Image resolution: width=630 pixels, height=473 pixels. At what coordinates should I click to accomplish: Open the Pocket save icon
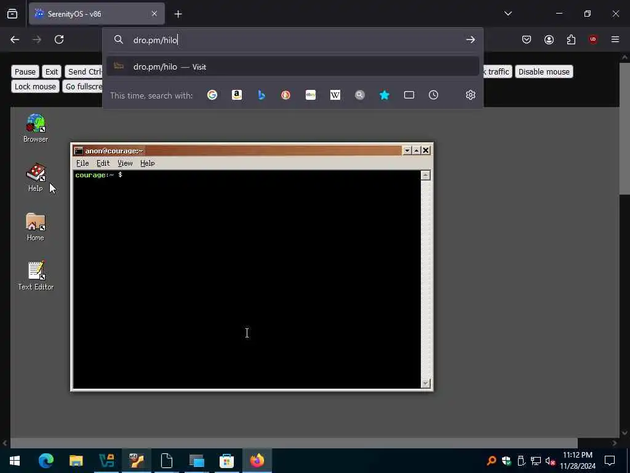tap(527, 39)
